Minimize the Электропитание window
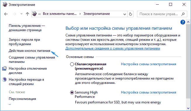The width and height of the screenshot is (191, 111). click(157, 4)
